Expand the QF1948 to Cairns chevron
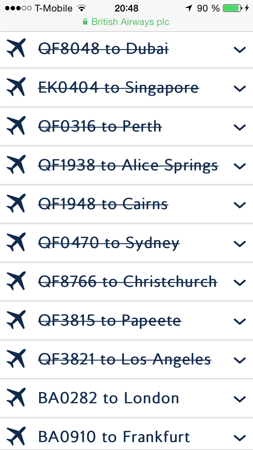 pyautogui.click(x=240, y=205)
